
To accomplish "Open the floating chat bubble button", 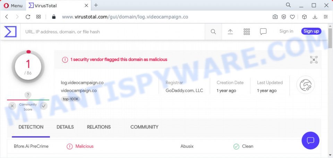I will click(310, 140).
